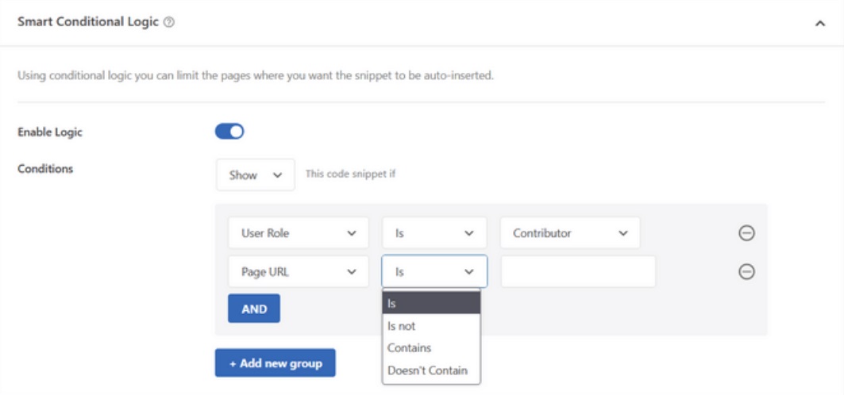Open the Contributor role dropdown
The width and height of the screenshot is (844, 395).
point(569,233)
